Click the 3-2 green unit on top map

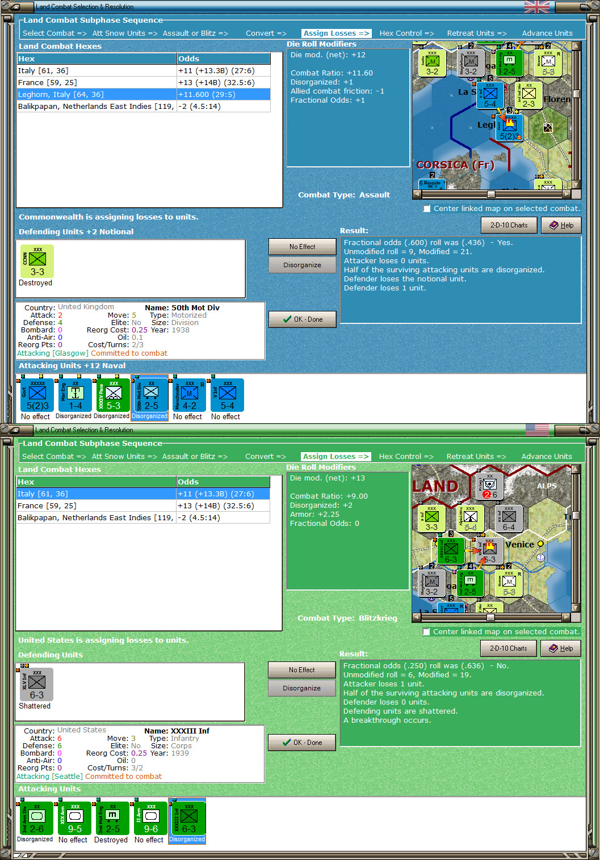432,63
